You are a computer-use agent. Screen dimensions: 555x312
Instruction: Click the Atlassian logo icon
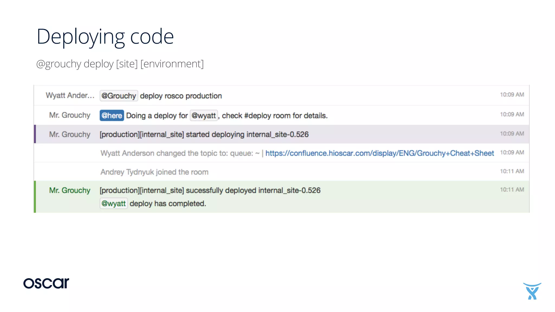(532, 291)
